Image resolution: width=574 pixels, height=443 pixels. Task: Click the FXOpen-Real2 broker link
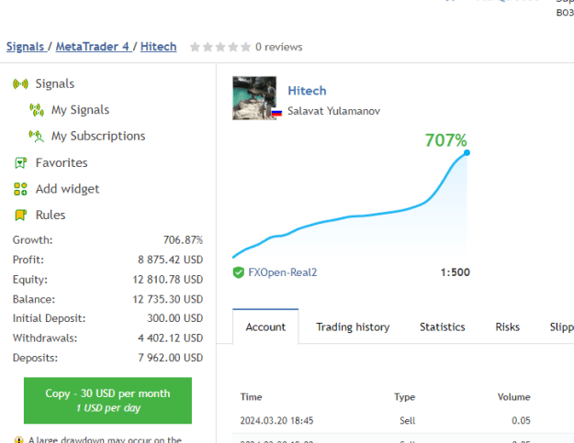point(283,272)
